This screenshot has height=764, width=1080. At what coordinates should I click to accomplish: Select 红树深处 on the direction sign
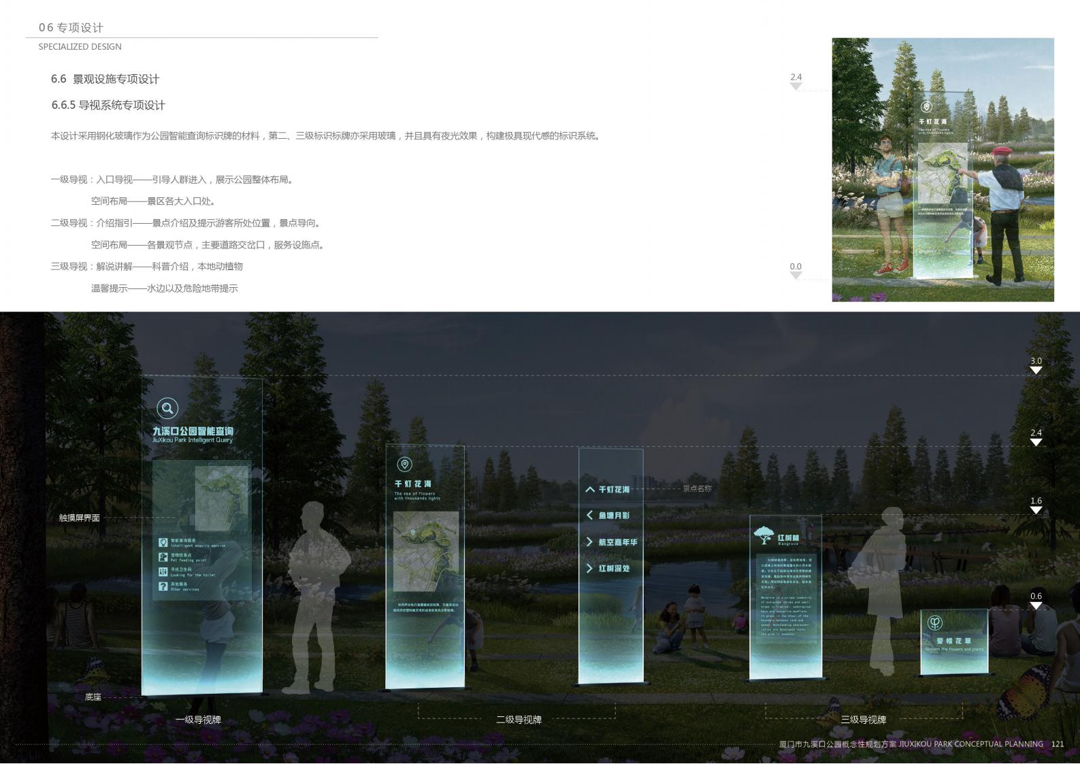click(614, 568)
